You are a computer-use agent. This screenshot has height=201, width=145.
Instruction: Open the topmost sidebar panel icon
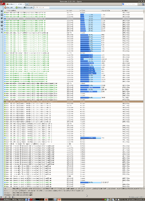(x=2, y=11)
